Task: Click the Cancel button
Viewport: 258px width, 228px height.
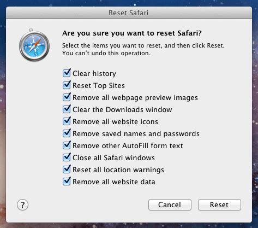Action: pyautogui.click(x=170, y=204)
